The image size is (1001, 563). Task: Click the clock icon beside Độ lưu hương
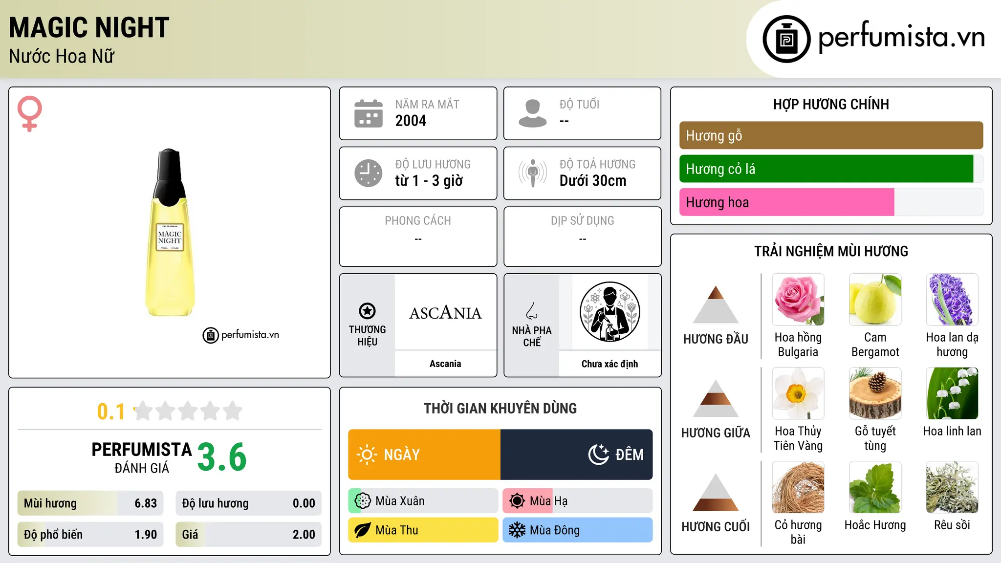point(369,173)
